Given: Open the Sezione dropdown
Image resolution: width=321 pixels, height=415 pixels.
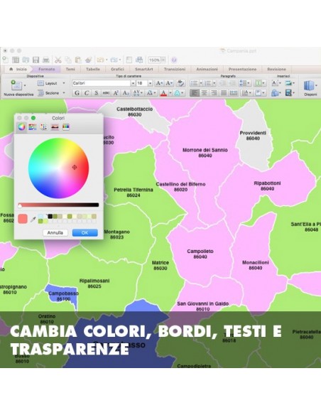Looking at the screenshot, I should pos(51,93).
